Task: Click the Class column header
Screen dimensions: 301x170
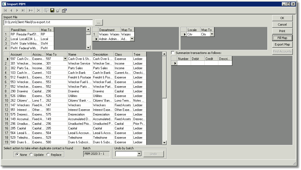Action: click(x=123, y=54)
